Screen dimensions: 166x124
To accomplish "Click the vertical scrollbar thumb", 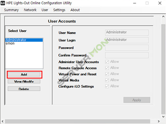I will [x=163, y=69].
